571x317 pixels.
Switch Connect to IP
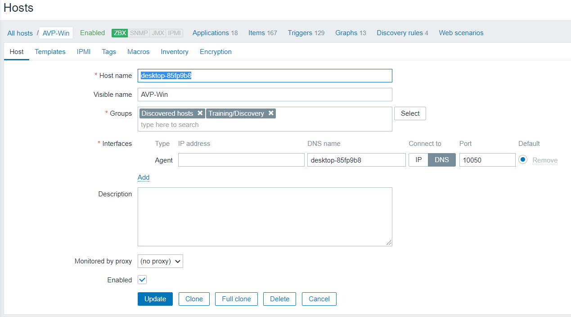click(418, 160)
